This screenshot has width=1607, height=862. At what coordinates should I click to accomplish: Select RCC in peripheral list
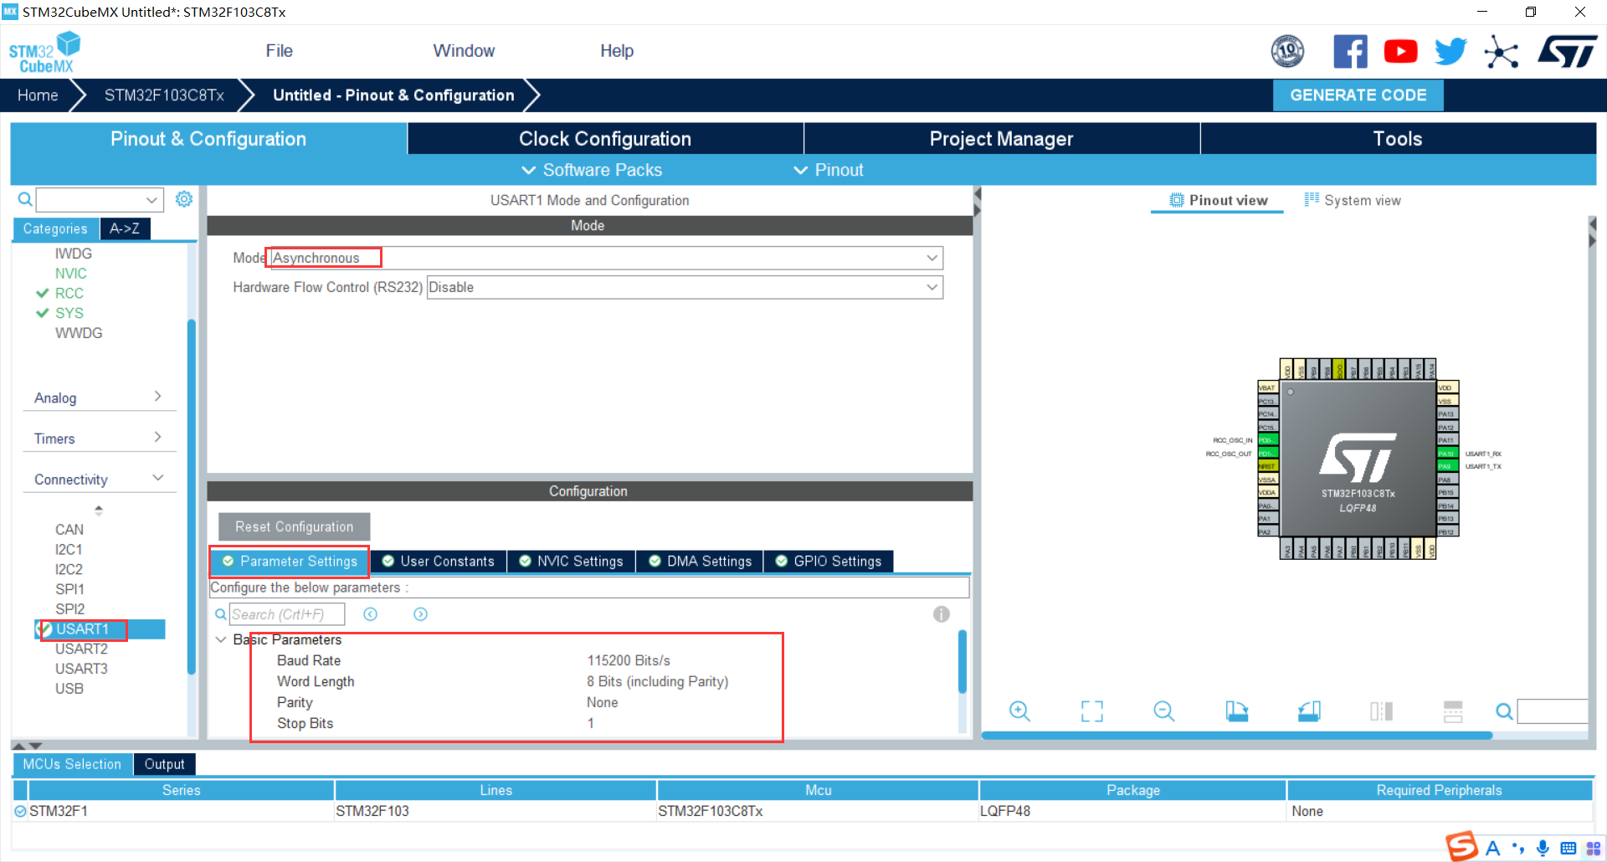[69, 293]
